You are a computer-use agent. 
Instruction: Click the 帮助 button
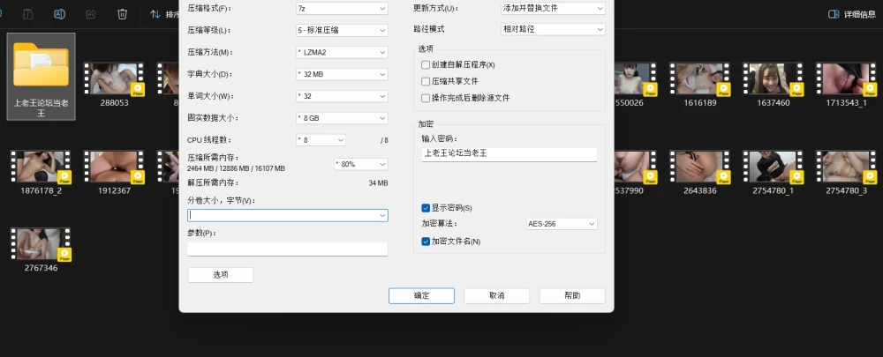coord(572,295)
